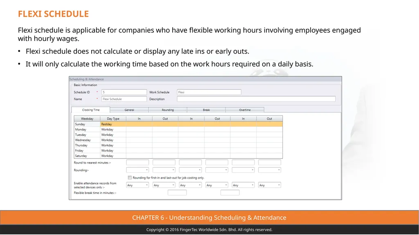This screenshot has width=419, height=235.
Task: Expand the Any device dropdown under second Out column
Action: pos(217,185)
